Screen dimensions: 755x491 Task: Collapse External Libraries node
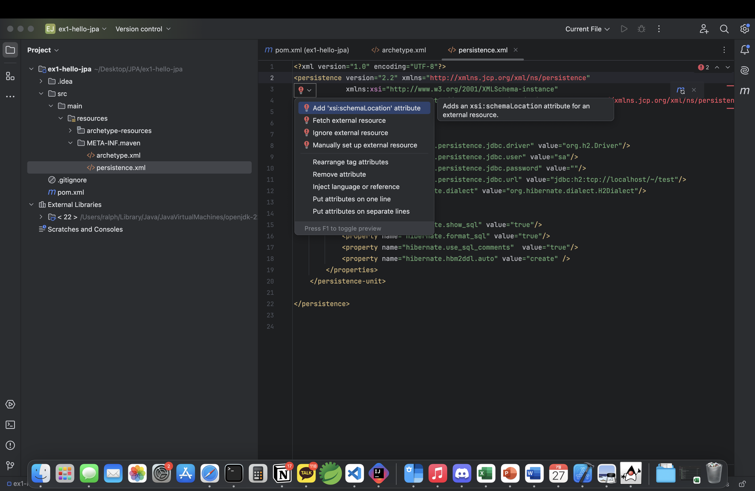click(x=31, y=205)
